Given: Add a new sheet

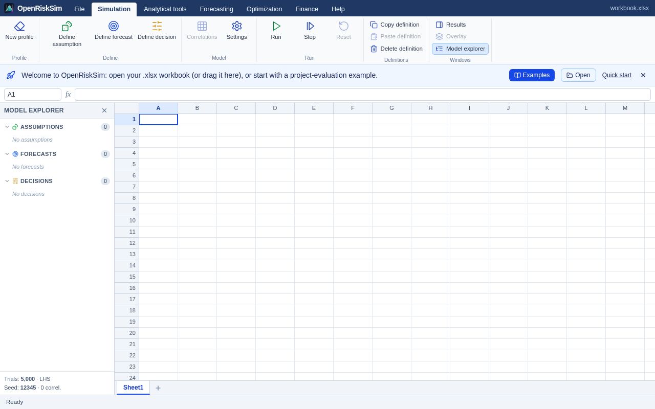Looking at the screenshot, I should [158, 388].
